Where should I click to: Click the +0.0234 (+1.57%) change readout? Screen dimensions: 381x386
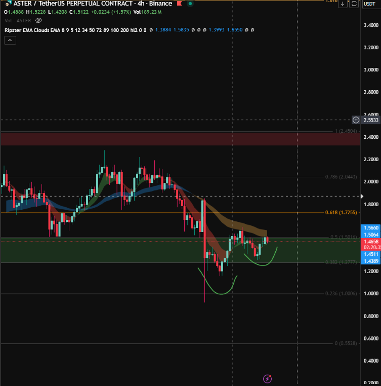[111, 12]
